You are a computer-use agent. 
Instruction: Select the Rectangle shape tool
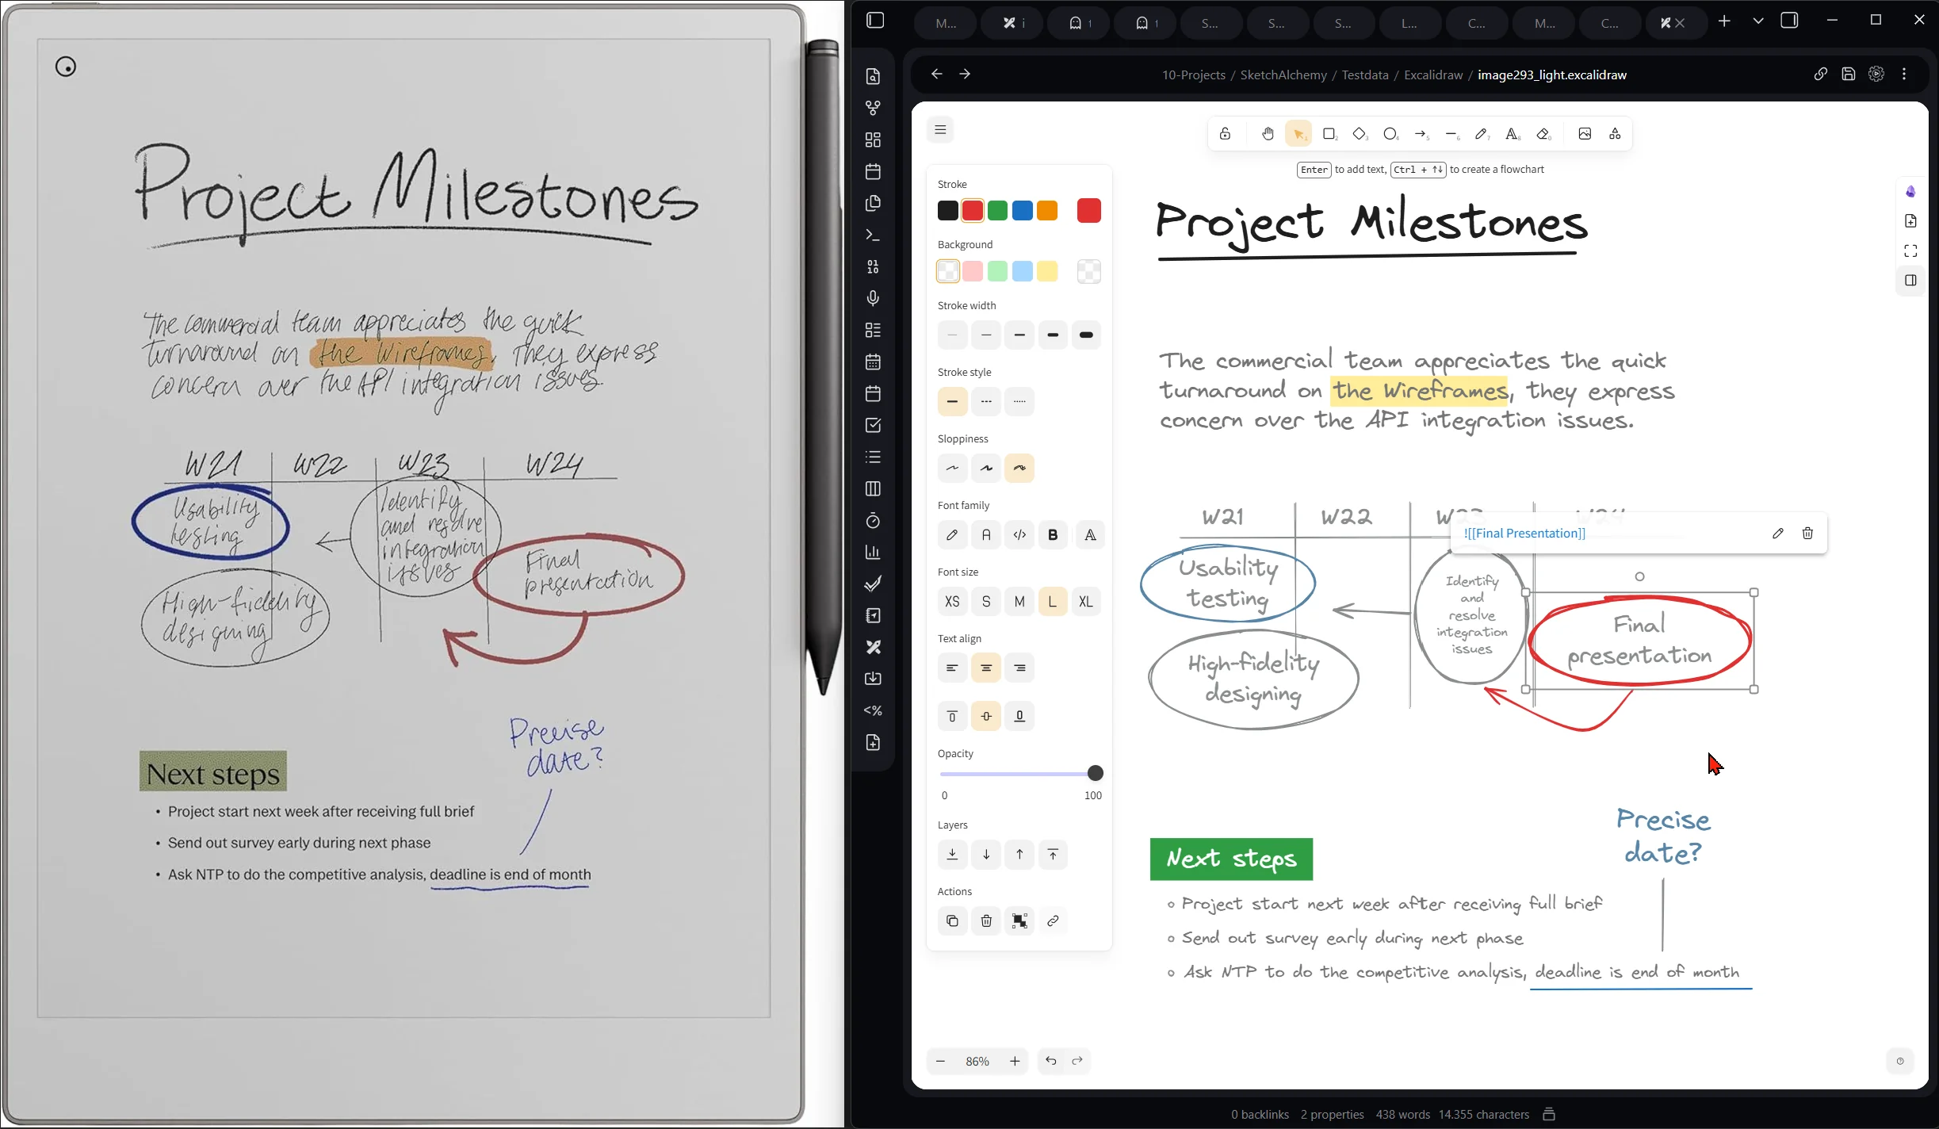click(1329, 134)
